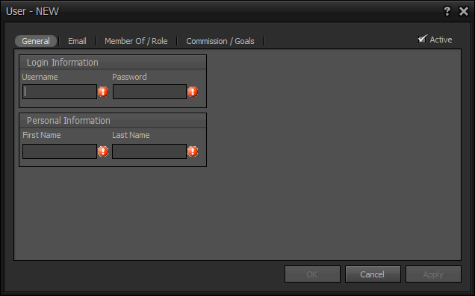Click the Last Name validation error icon

pos(193,151)
